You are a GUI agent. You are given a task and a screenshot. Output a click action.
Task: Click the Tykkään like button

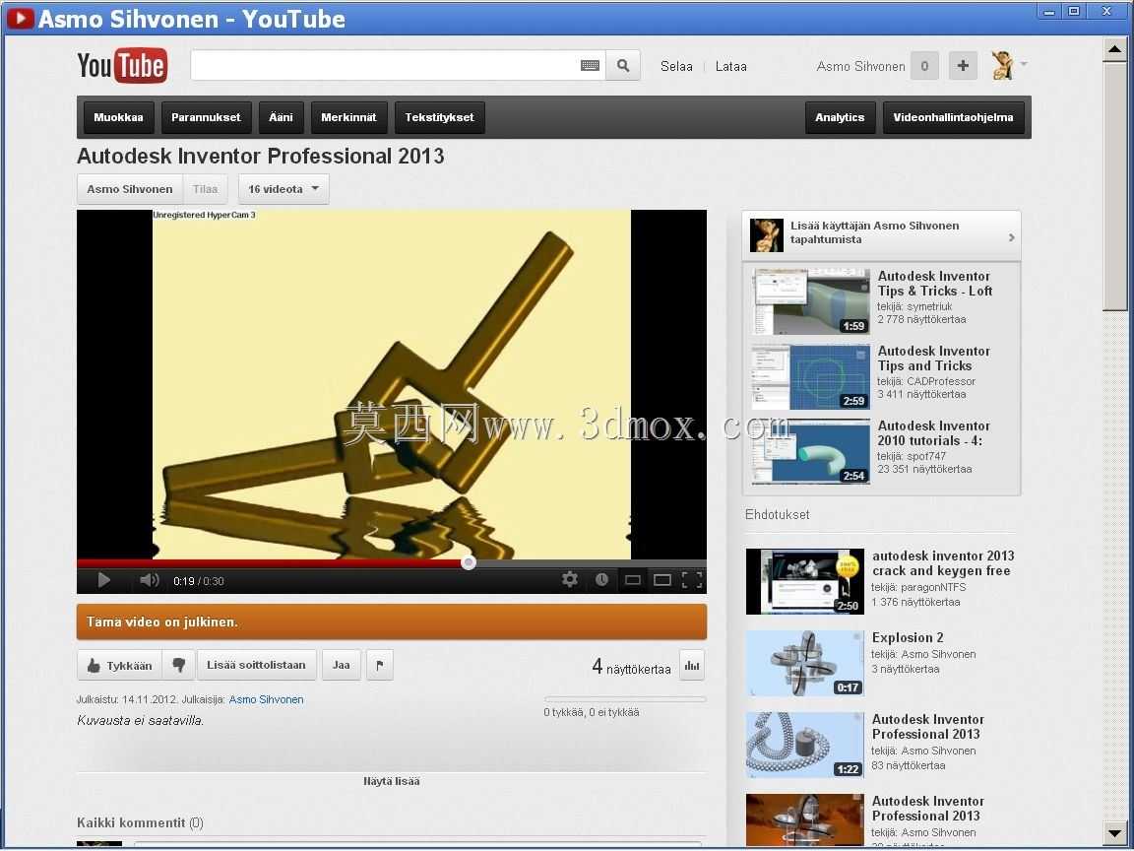coord(119,665)
